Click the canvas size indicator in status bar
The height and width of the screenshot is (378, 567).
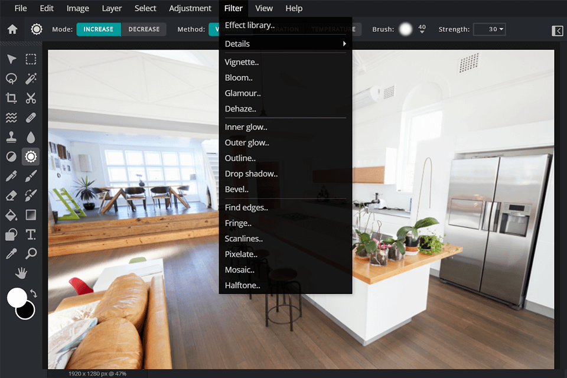(96, 373)
